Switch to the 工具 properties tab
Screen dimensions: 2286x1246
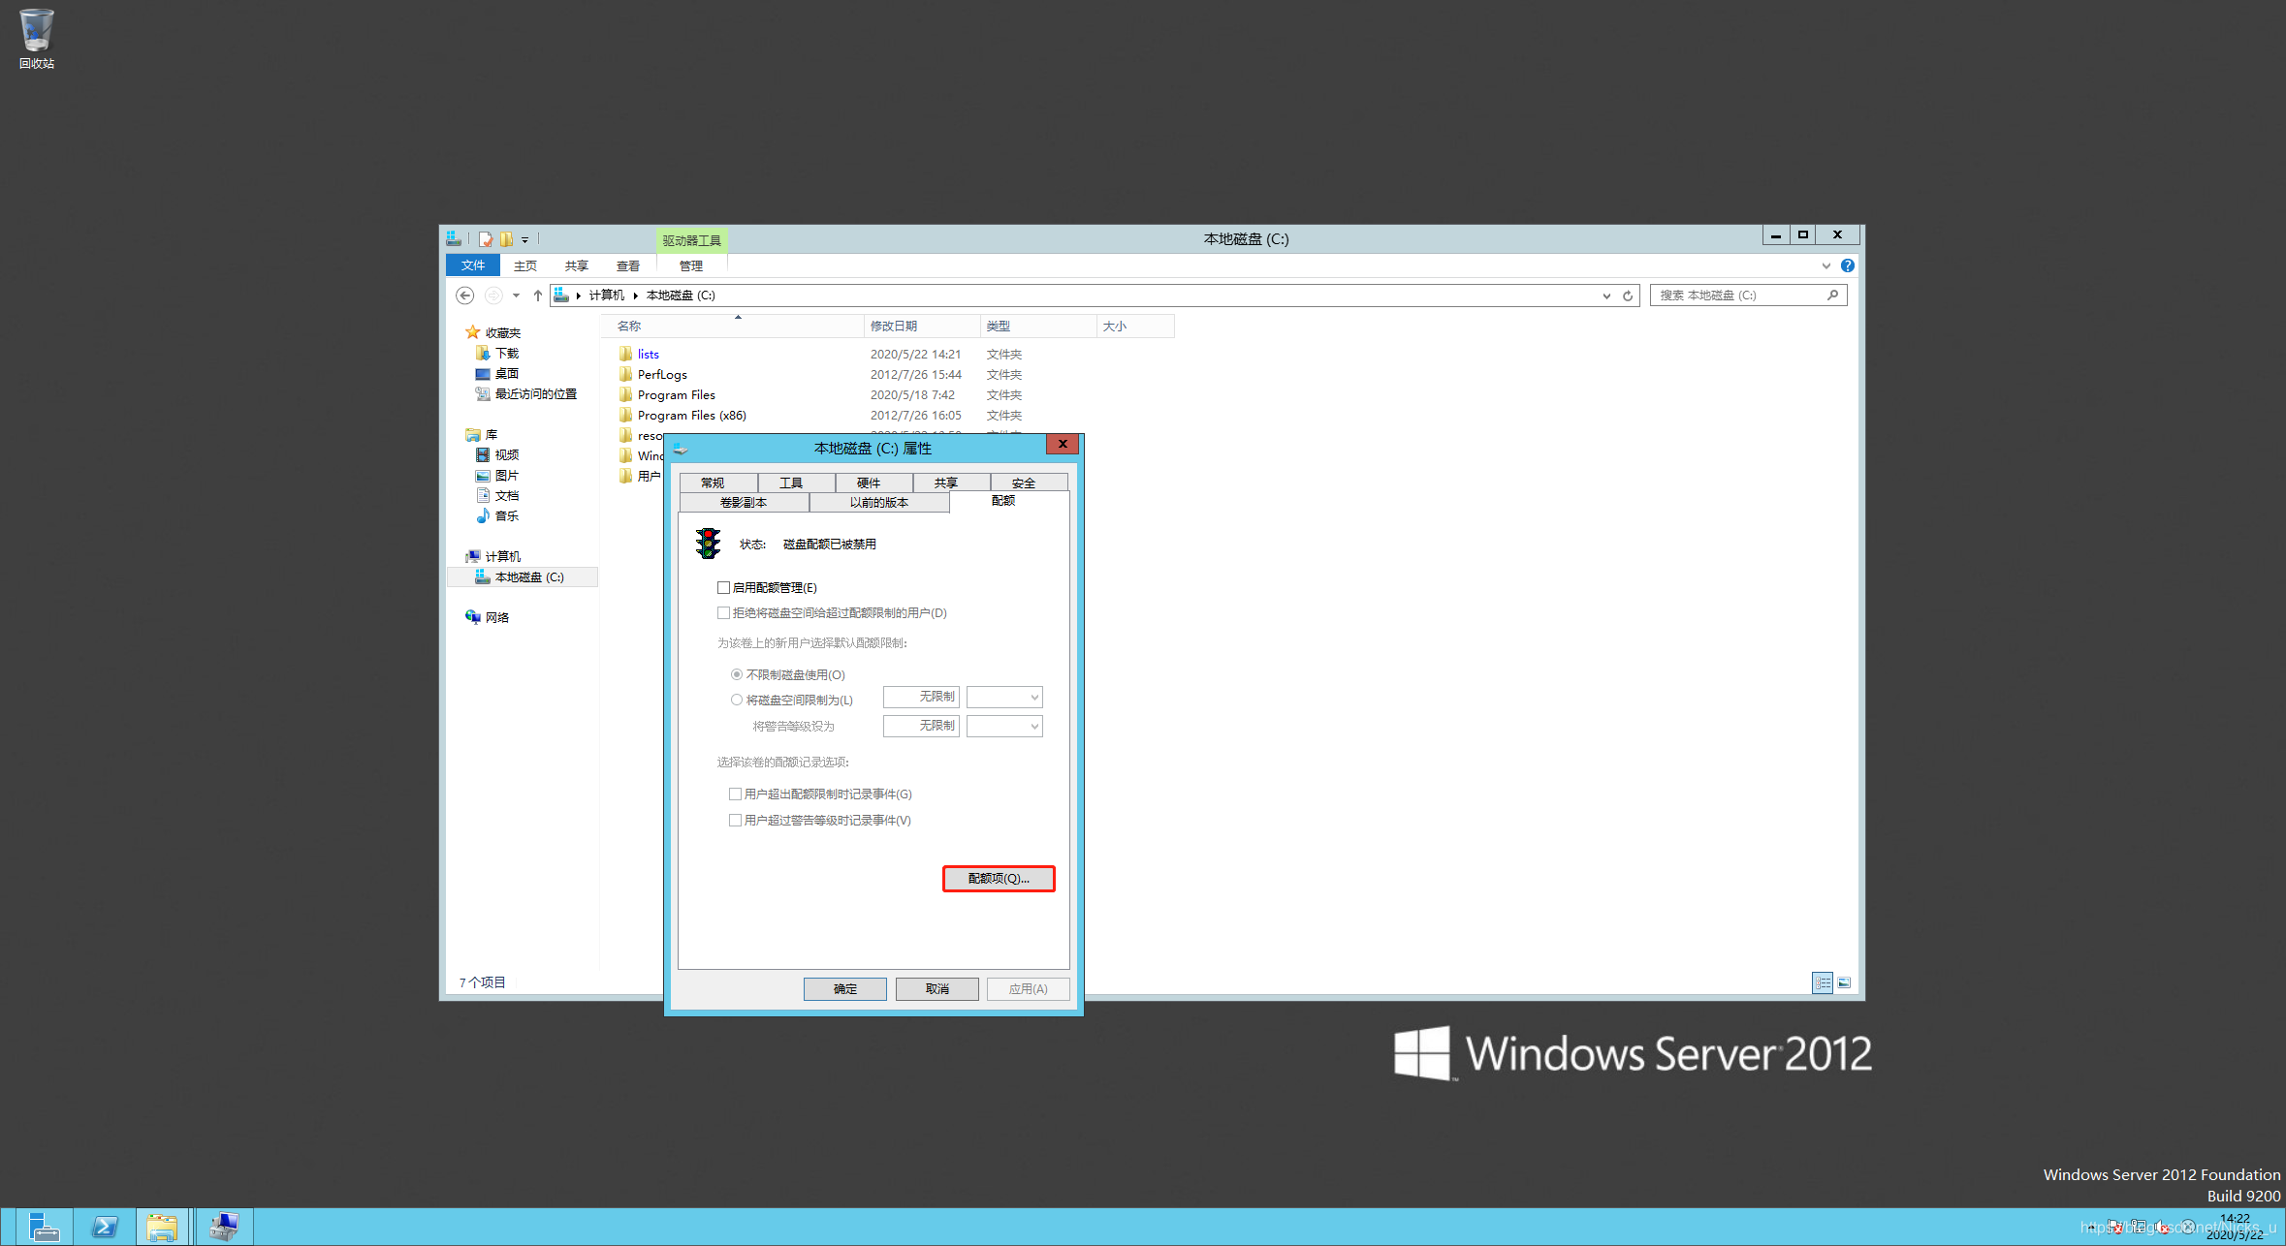pyautogui.click(x=791, y=483)
